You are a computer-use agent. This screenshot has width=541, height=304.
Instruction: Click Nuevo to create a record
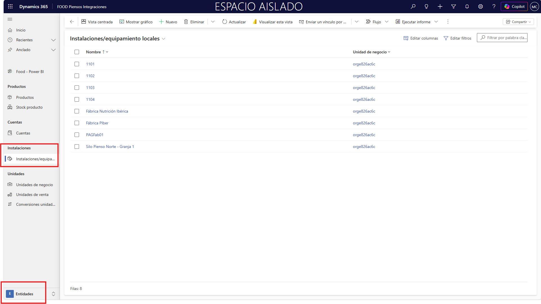168,22
